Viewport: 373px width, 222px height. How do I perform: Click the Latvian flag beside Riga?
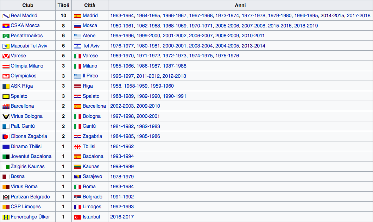pos(77,86)
